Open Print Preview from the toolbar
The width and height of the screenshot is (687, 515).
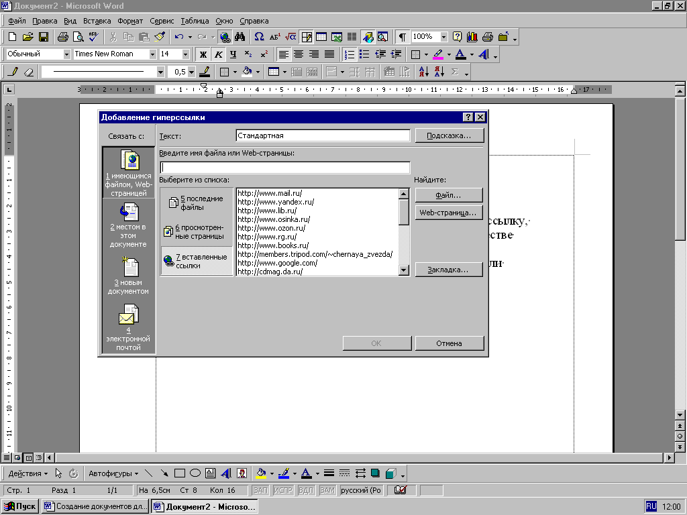pos(78,37)
